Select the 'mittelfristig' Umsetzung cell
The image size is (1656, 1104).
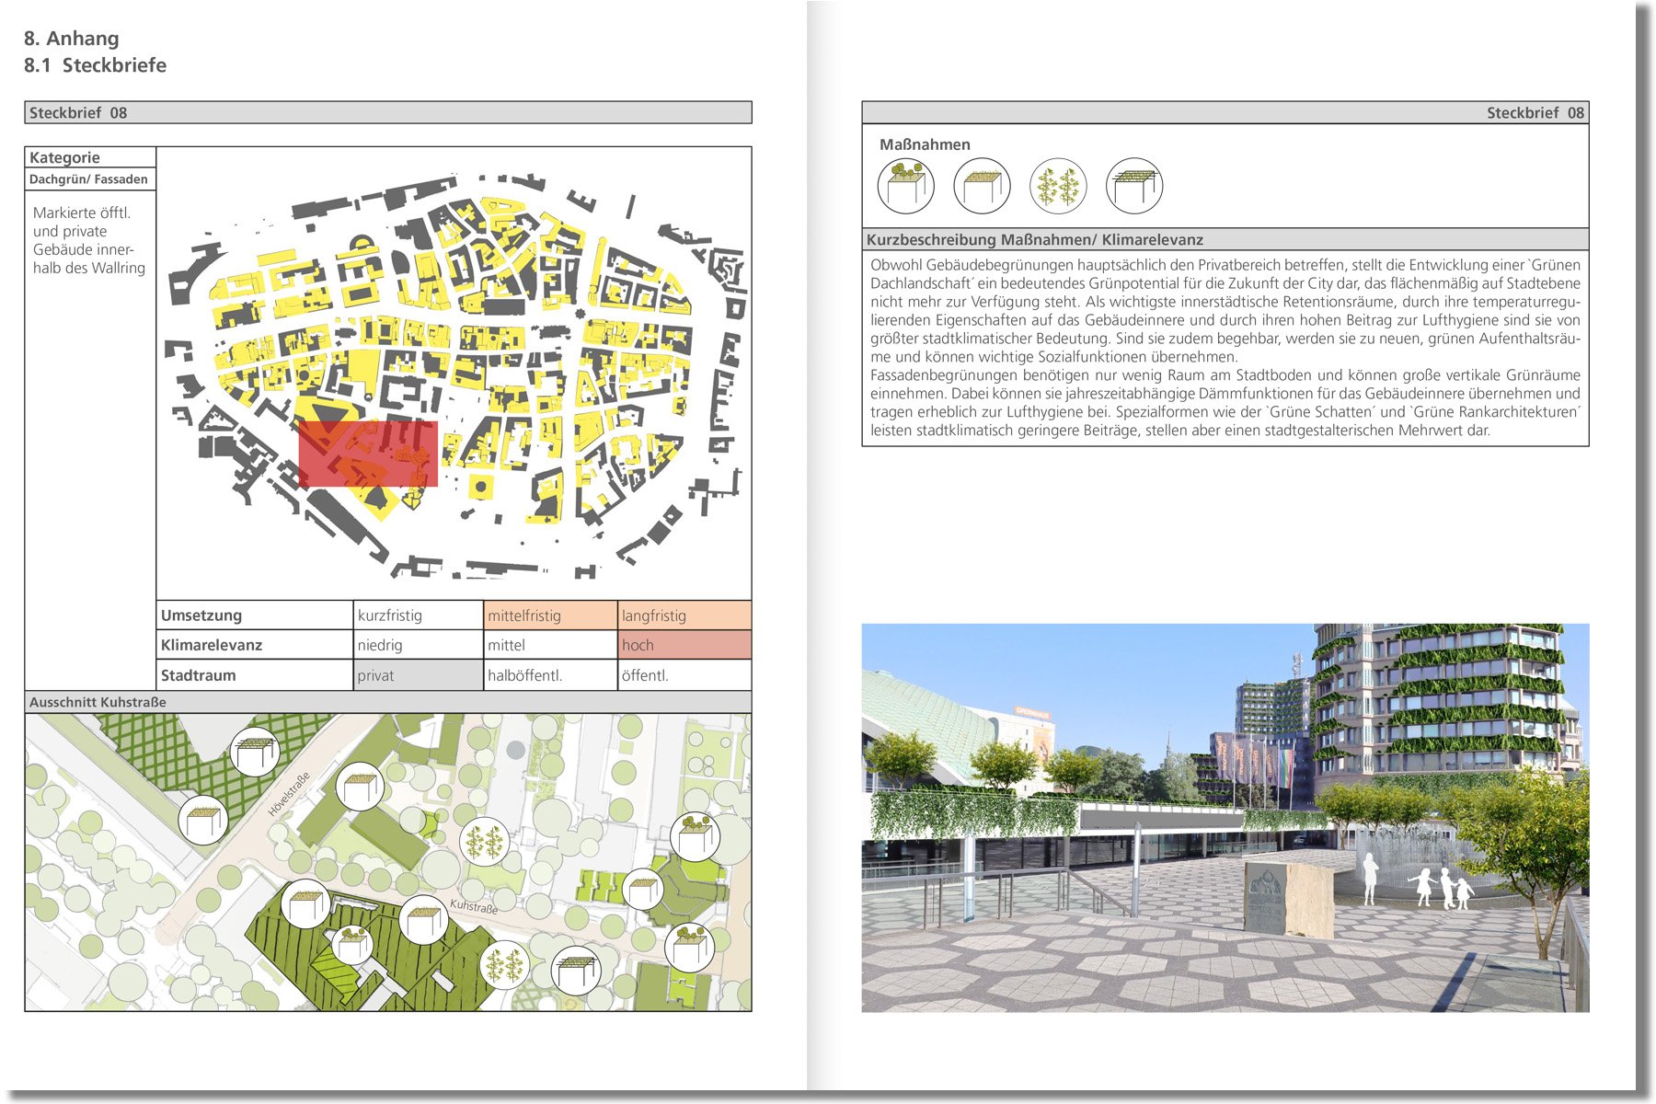[550, 615]
